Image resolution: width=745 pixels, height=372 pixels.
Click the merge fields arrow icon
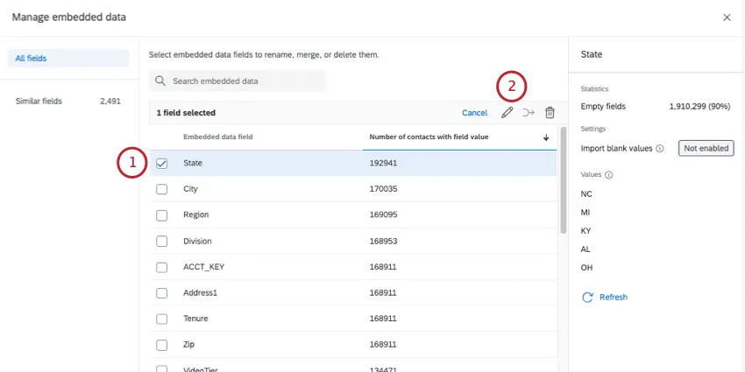click(x=528, y=113)
